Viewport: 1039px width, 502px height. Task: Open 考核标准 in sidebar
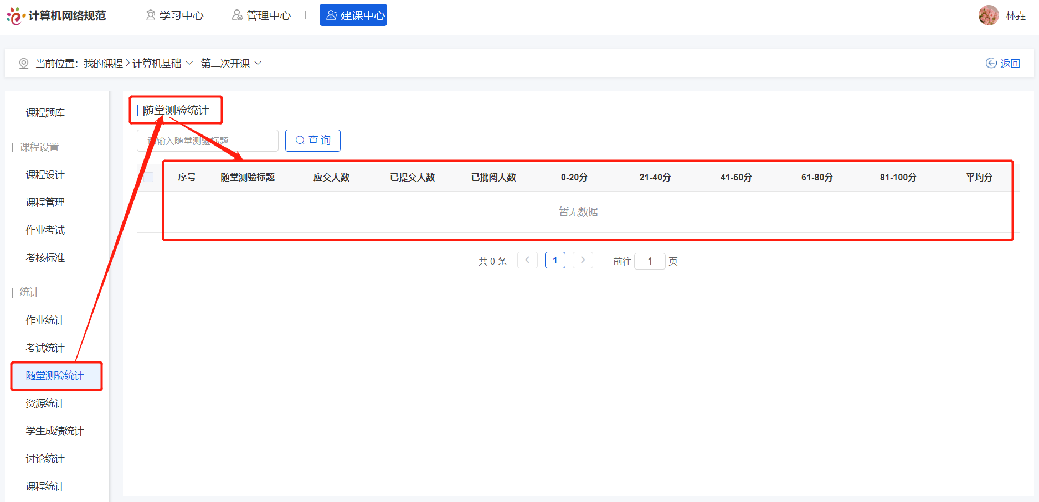[x=45, y=258]
